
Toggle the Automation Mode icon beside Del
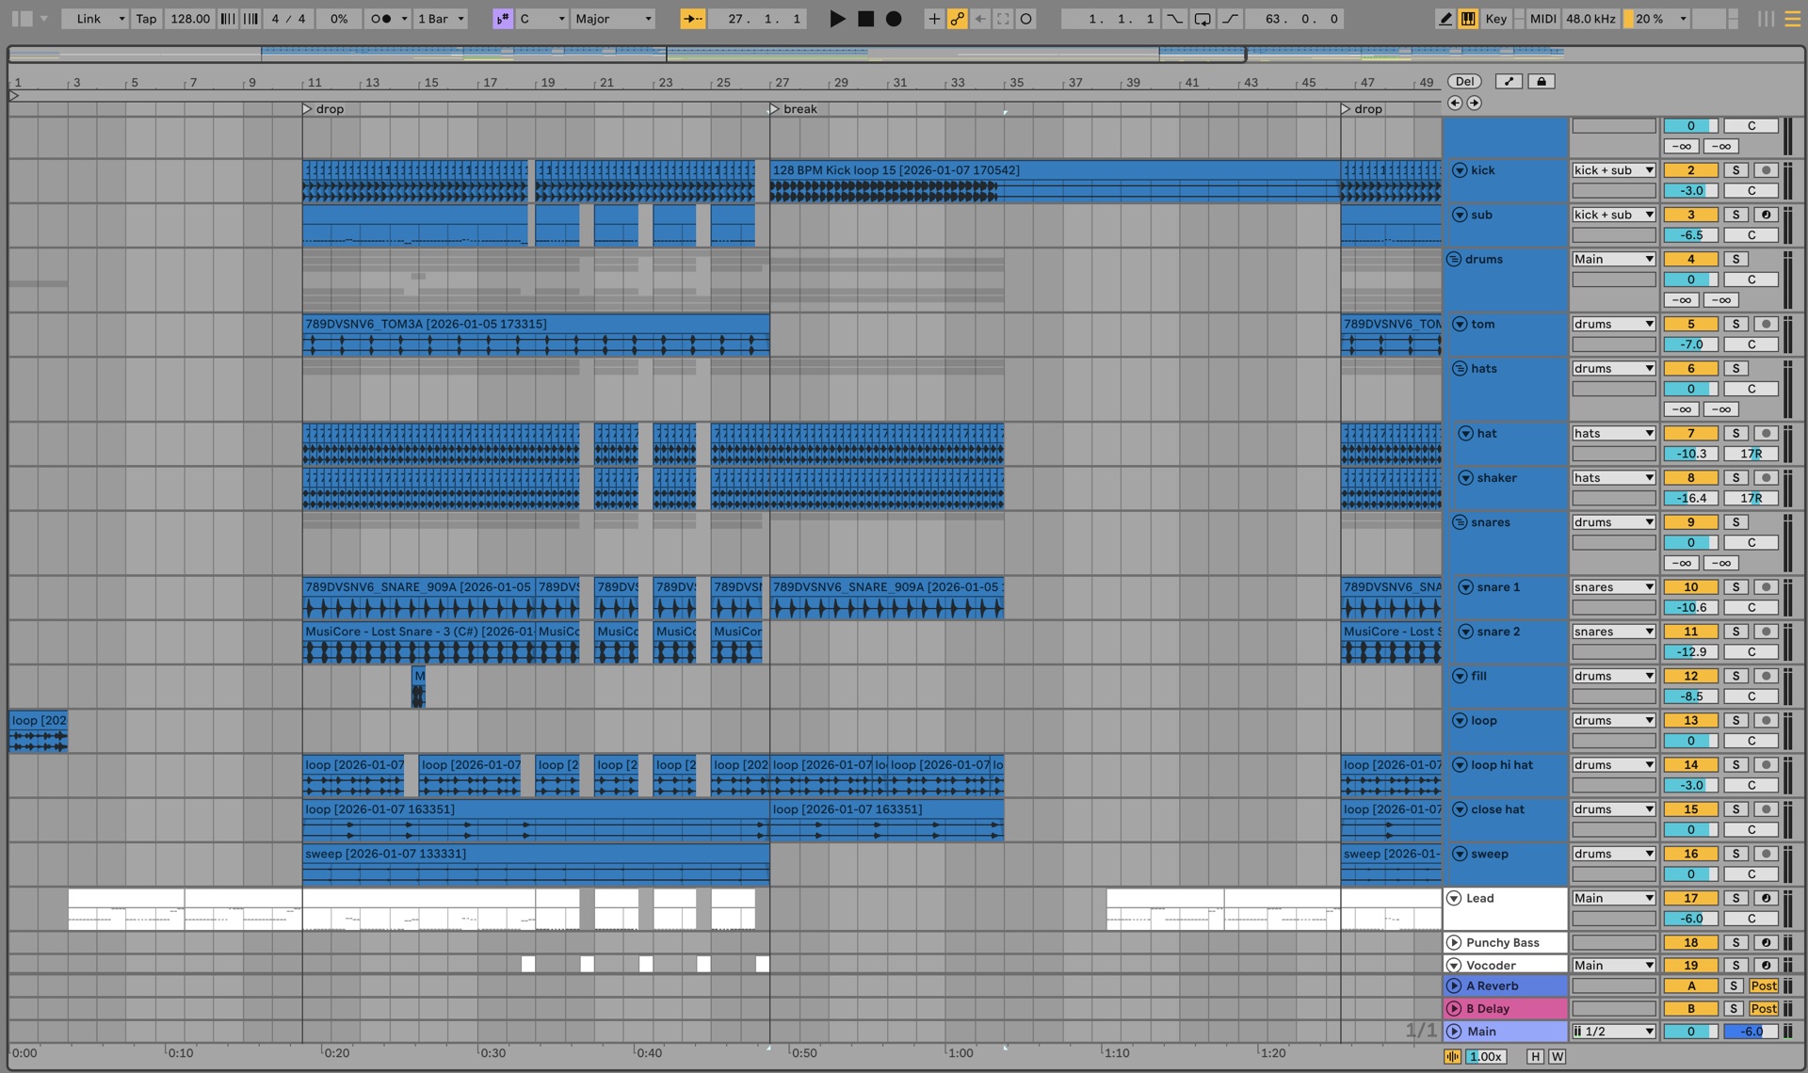pyautogui.click(x=1509, y=82)
